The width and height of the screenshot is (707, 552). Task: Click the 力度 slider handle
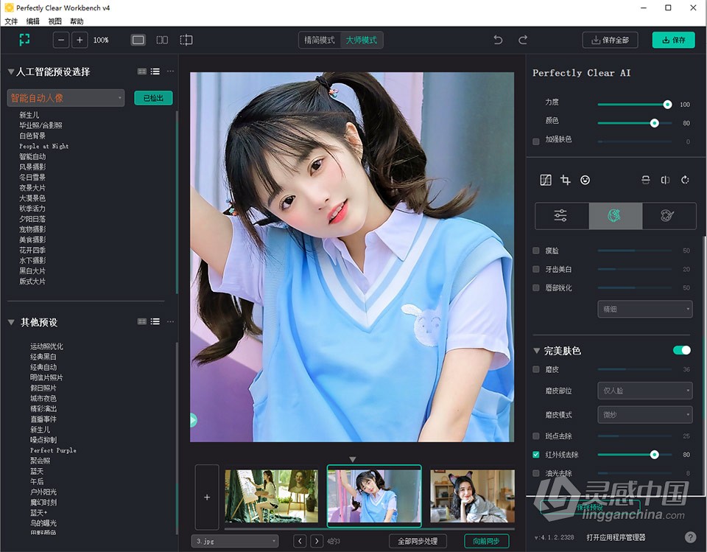667,105
